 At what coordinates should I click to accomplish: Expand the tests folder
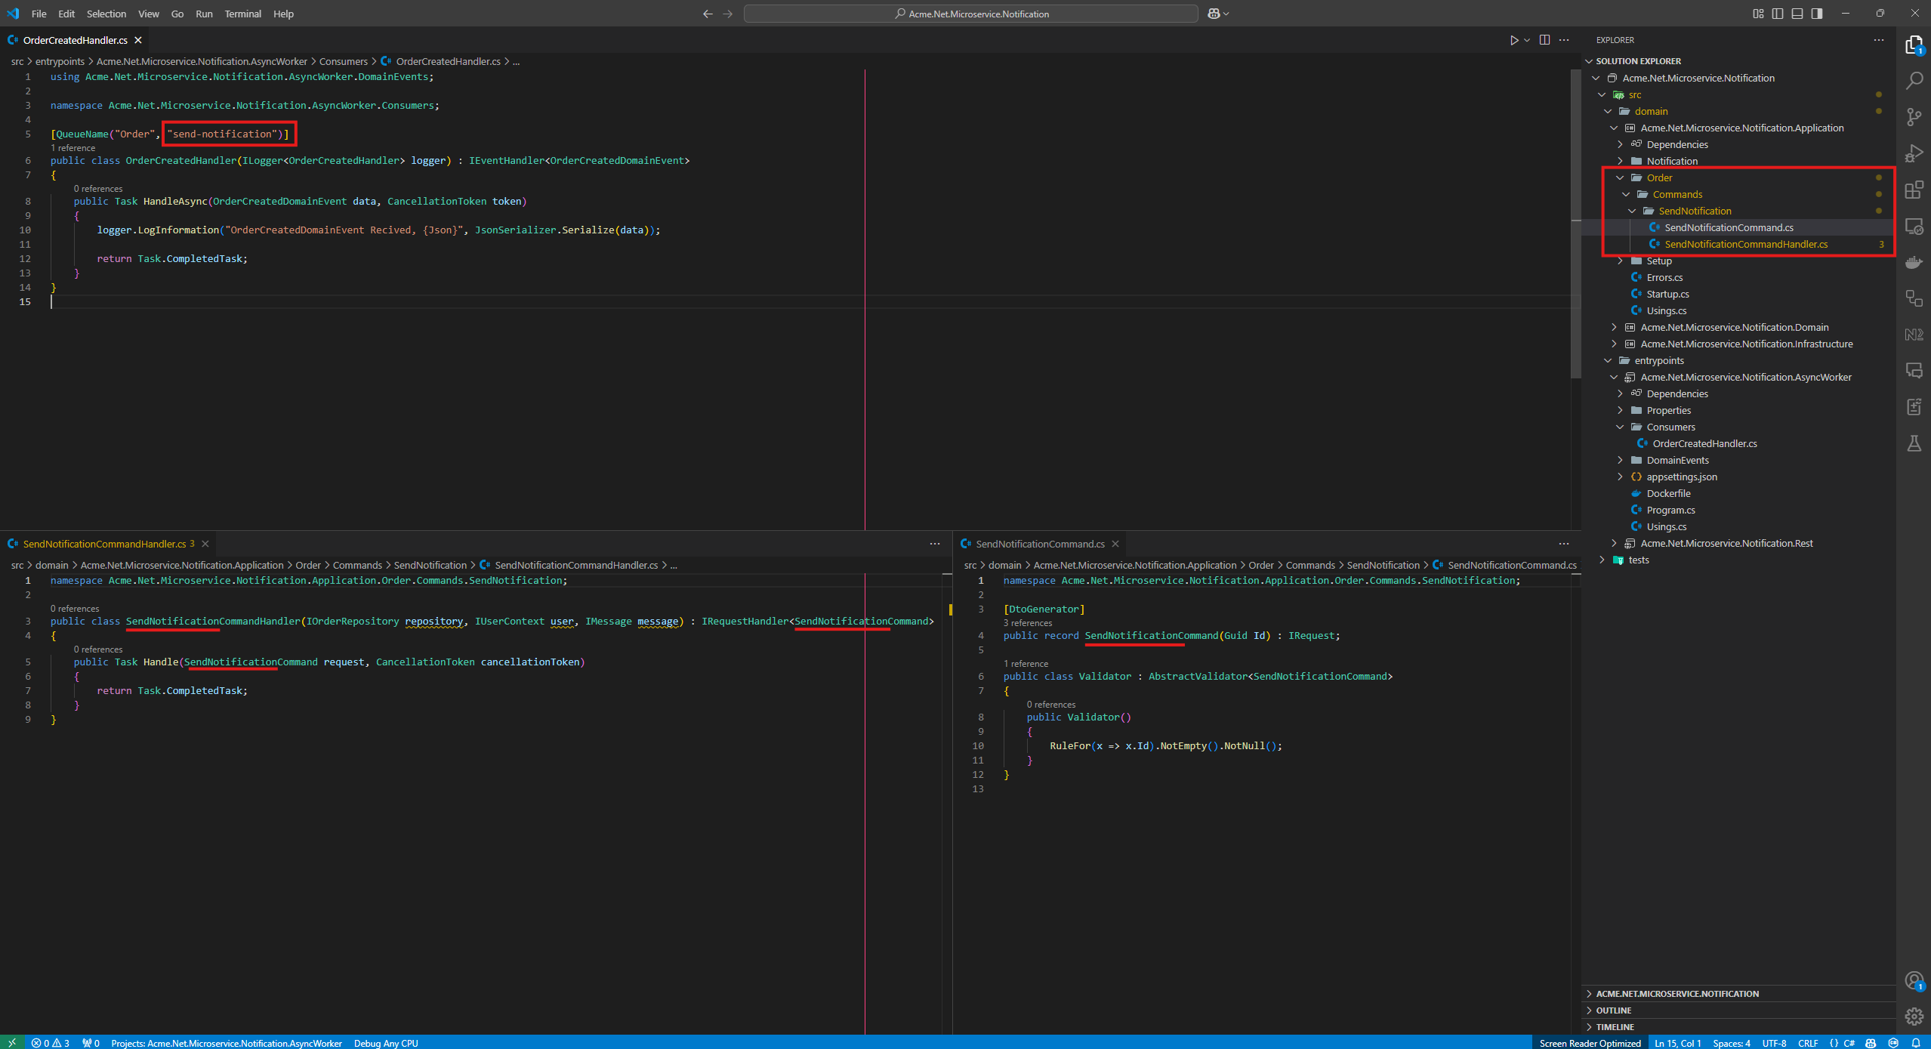[x=1602, y=560]
